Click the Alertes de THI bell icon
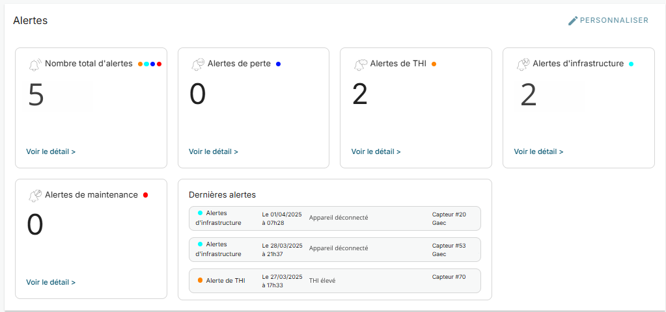 [x=360, y=65]
